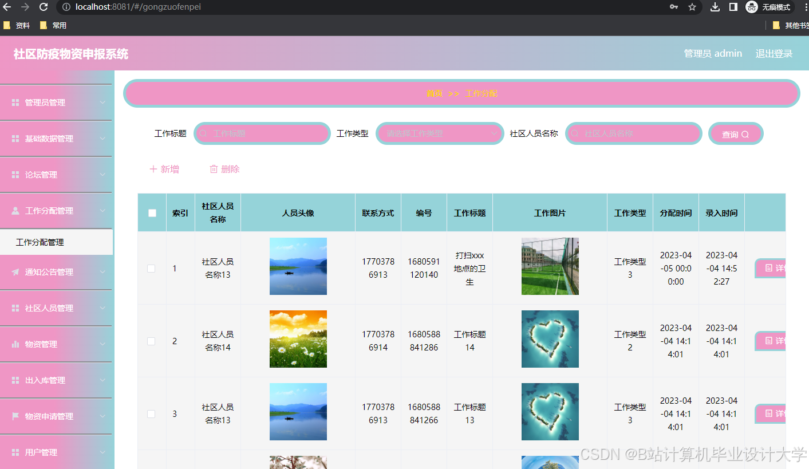
Task: Click the 社区人员名称 search input
Action: tap(634, 133)
